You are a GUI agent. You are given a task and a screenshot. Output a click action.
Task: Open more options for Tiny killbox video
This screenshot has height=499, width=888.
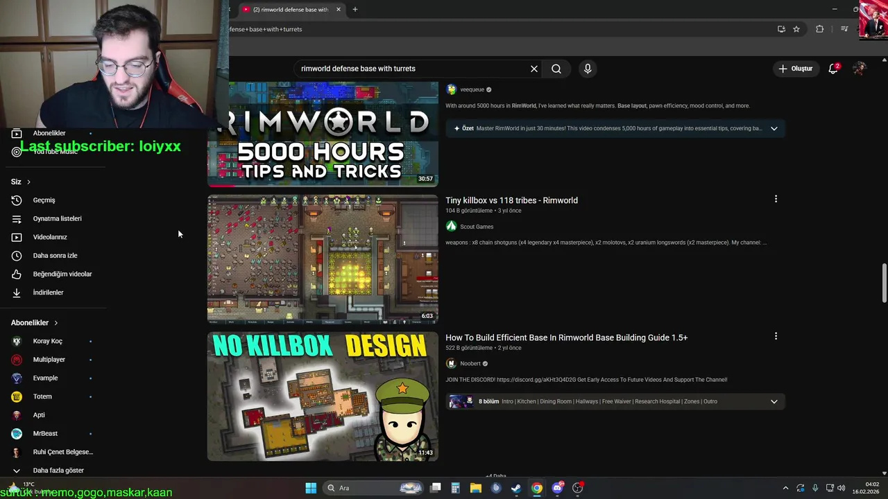[776, 199]
